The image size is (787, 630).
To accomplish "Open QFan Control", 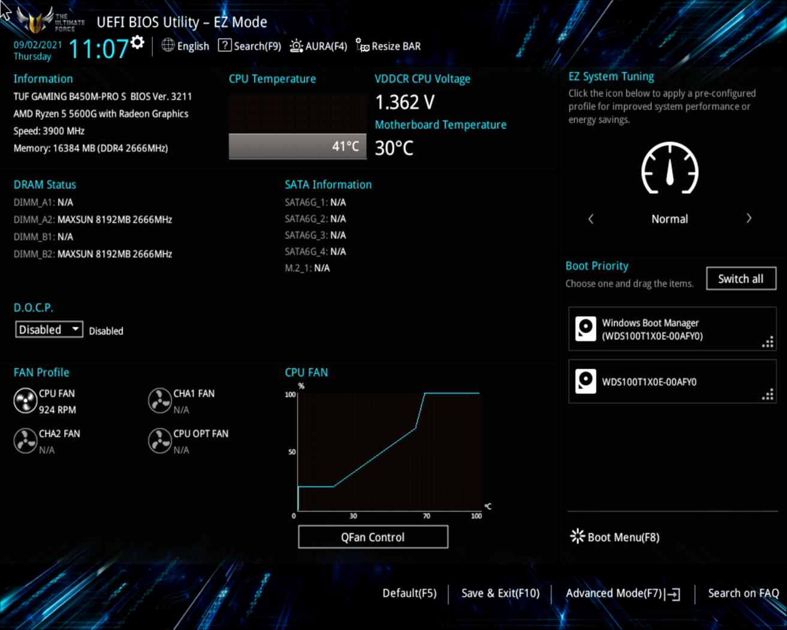I will point(373,537).
